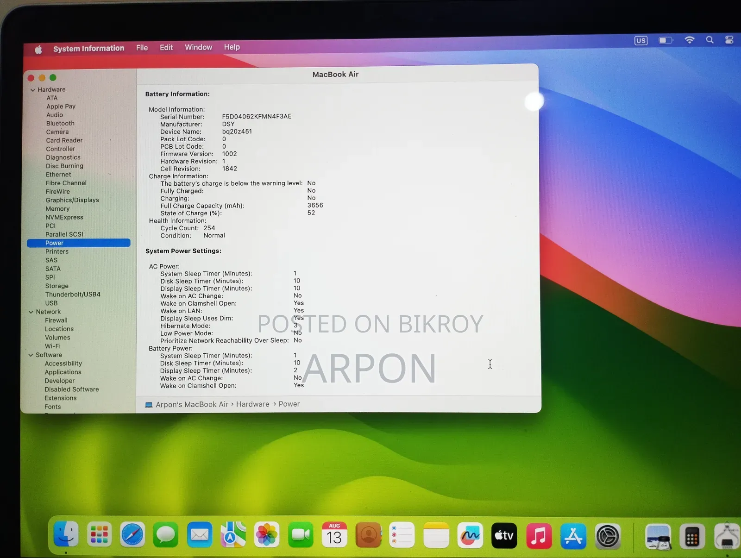Open Finder from the Dock
This screenshot has width=741, height=558.
66,535
